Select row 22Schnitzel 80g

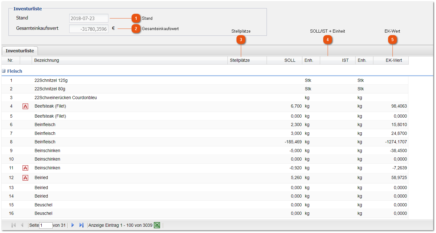click(x=205, y=89)
